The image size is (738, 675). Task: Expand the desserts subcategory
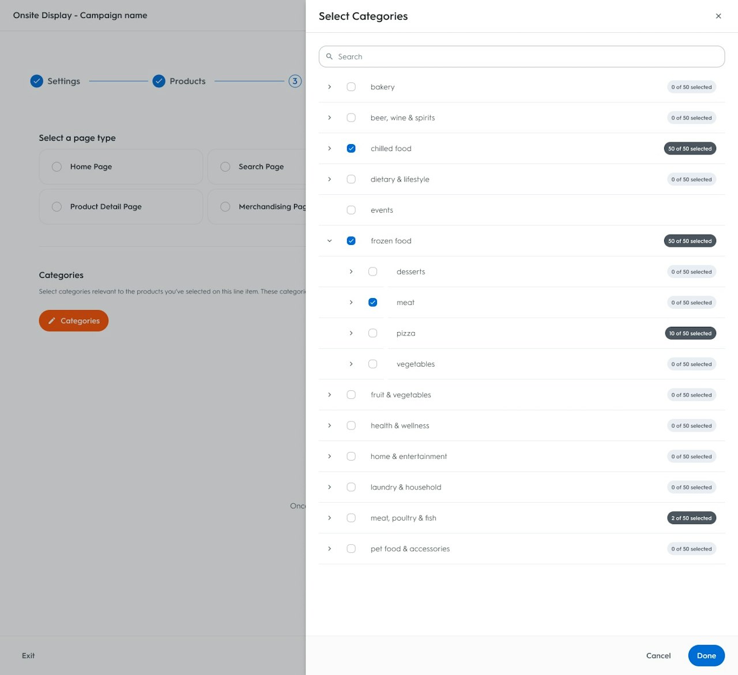pyautogui.click(x=351, y=271)
